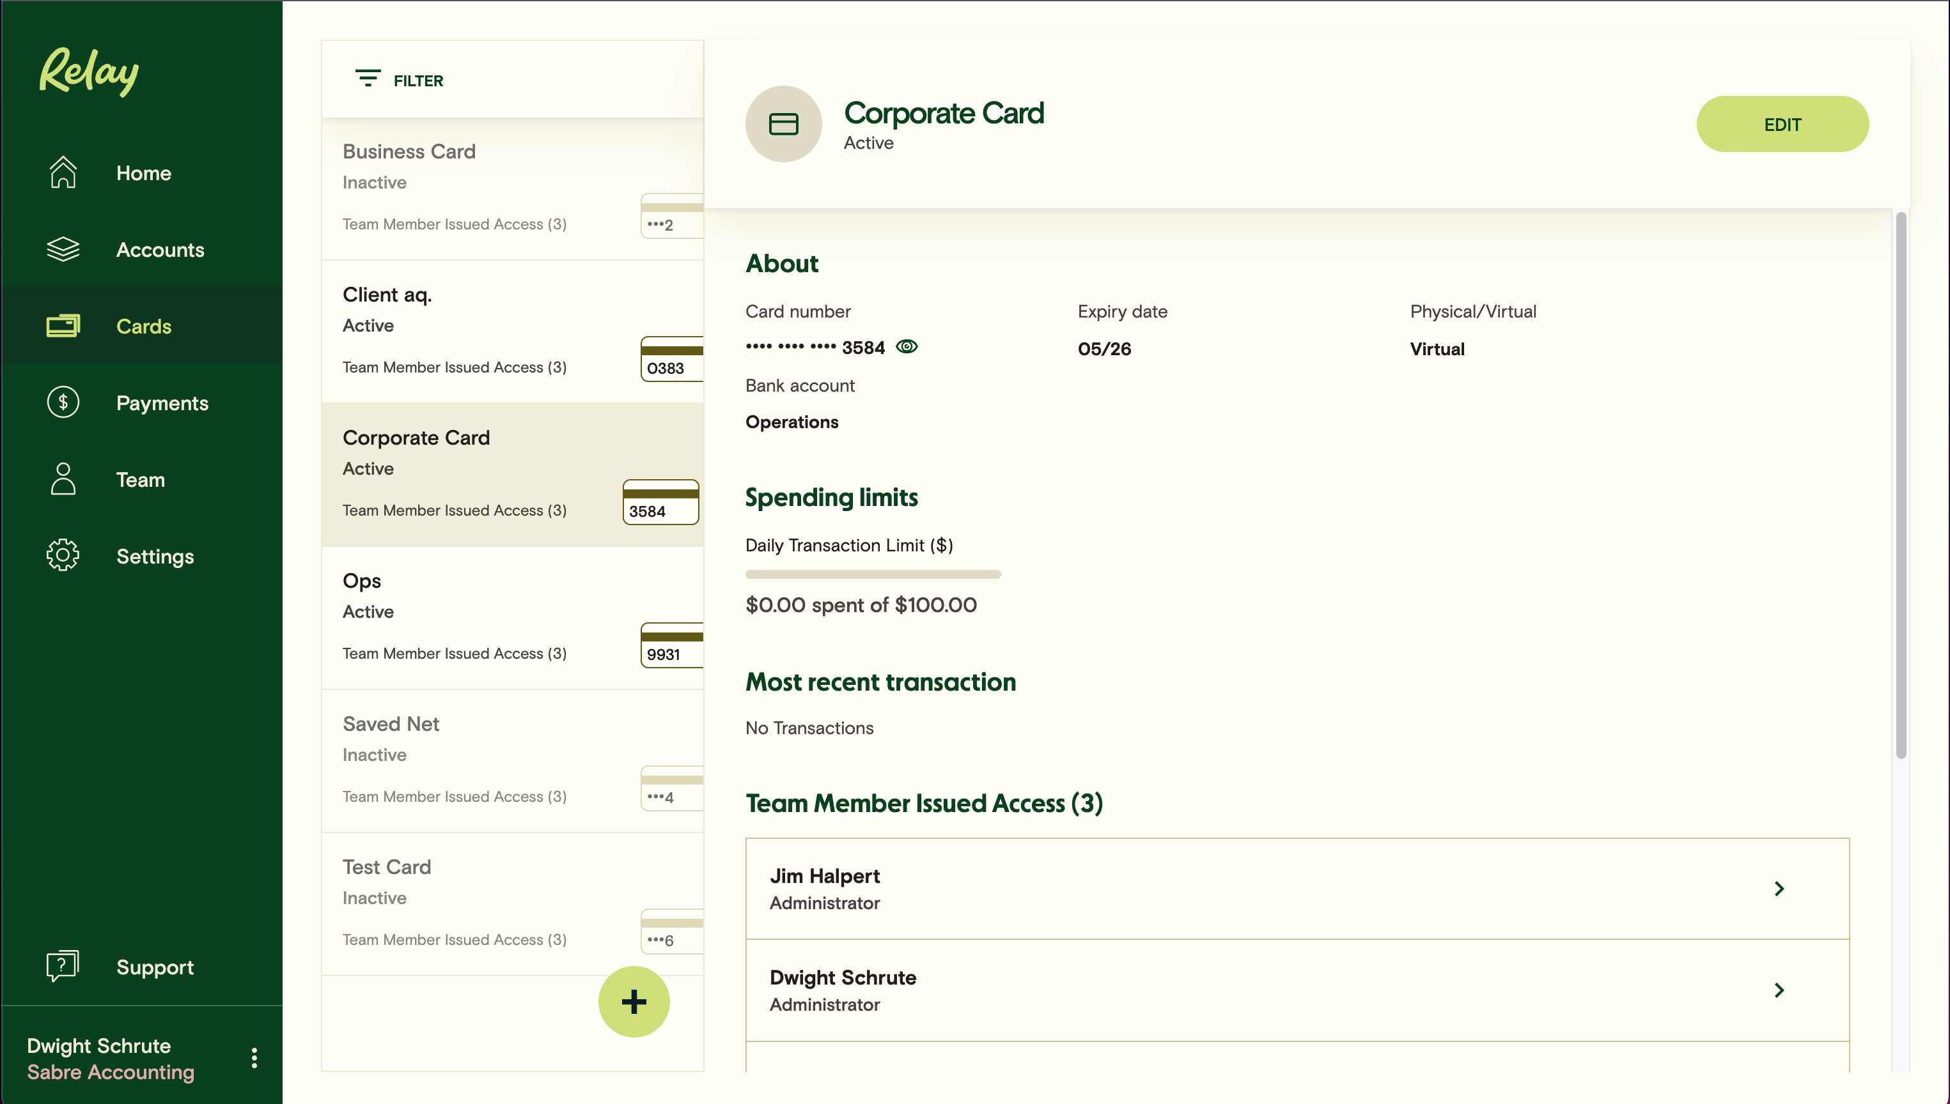This screenshot has height=1104, width=1950.
Task: Select the Accounts layers icon
Action: 63,249
